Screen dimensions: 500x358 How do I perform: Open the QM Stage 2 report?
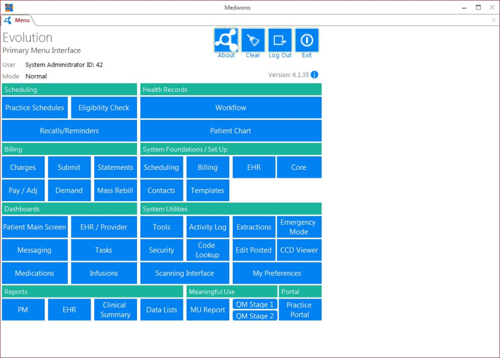[255, 315]
